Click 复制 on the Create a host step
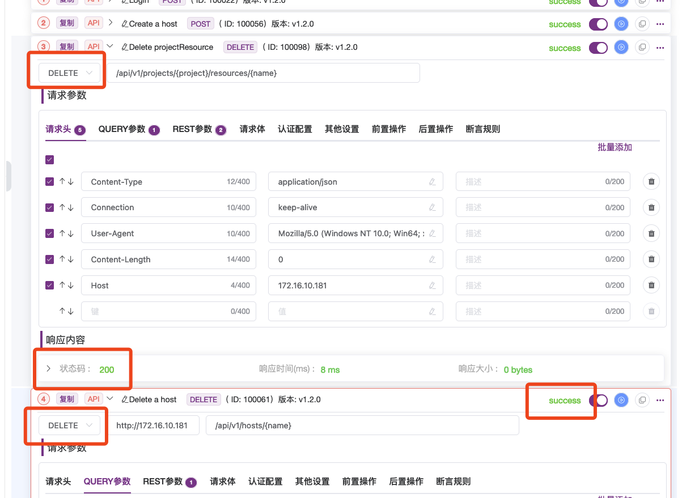 (66, 24)
